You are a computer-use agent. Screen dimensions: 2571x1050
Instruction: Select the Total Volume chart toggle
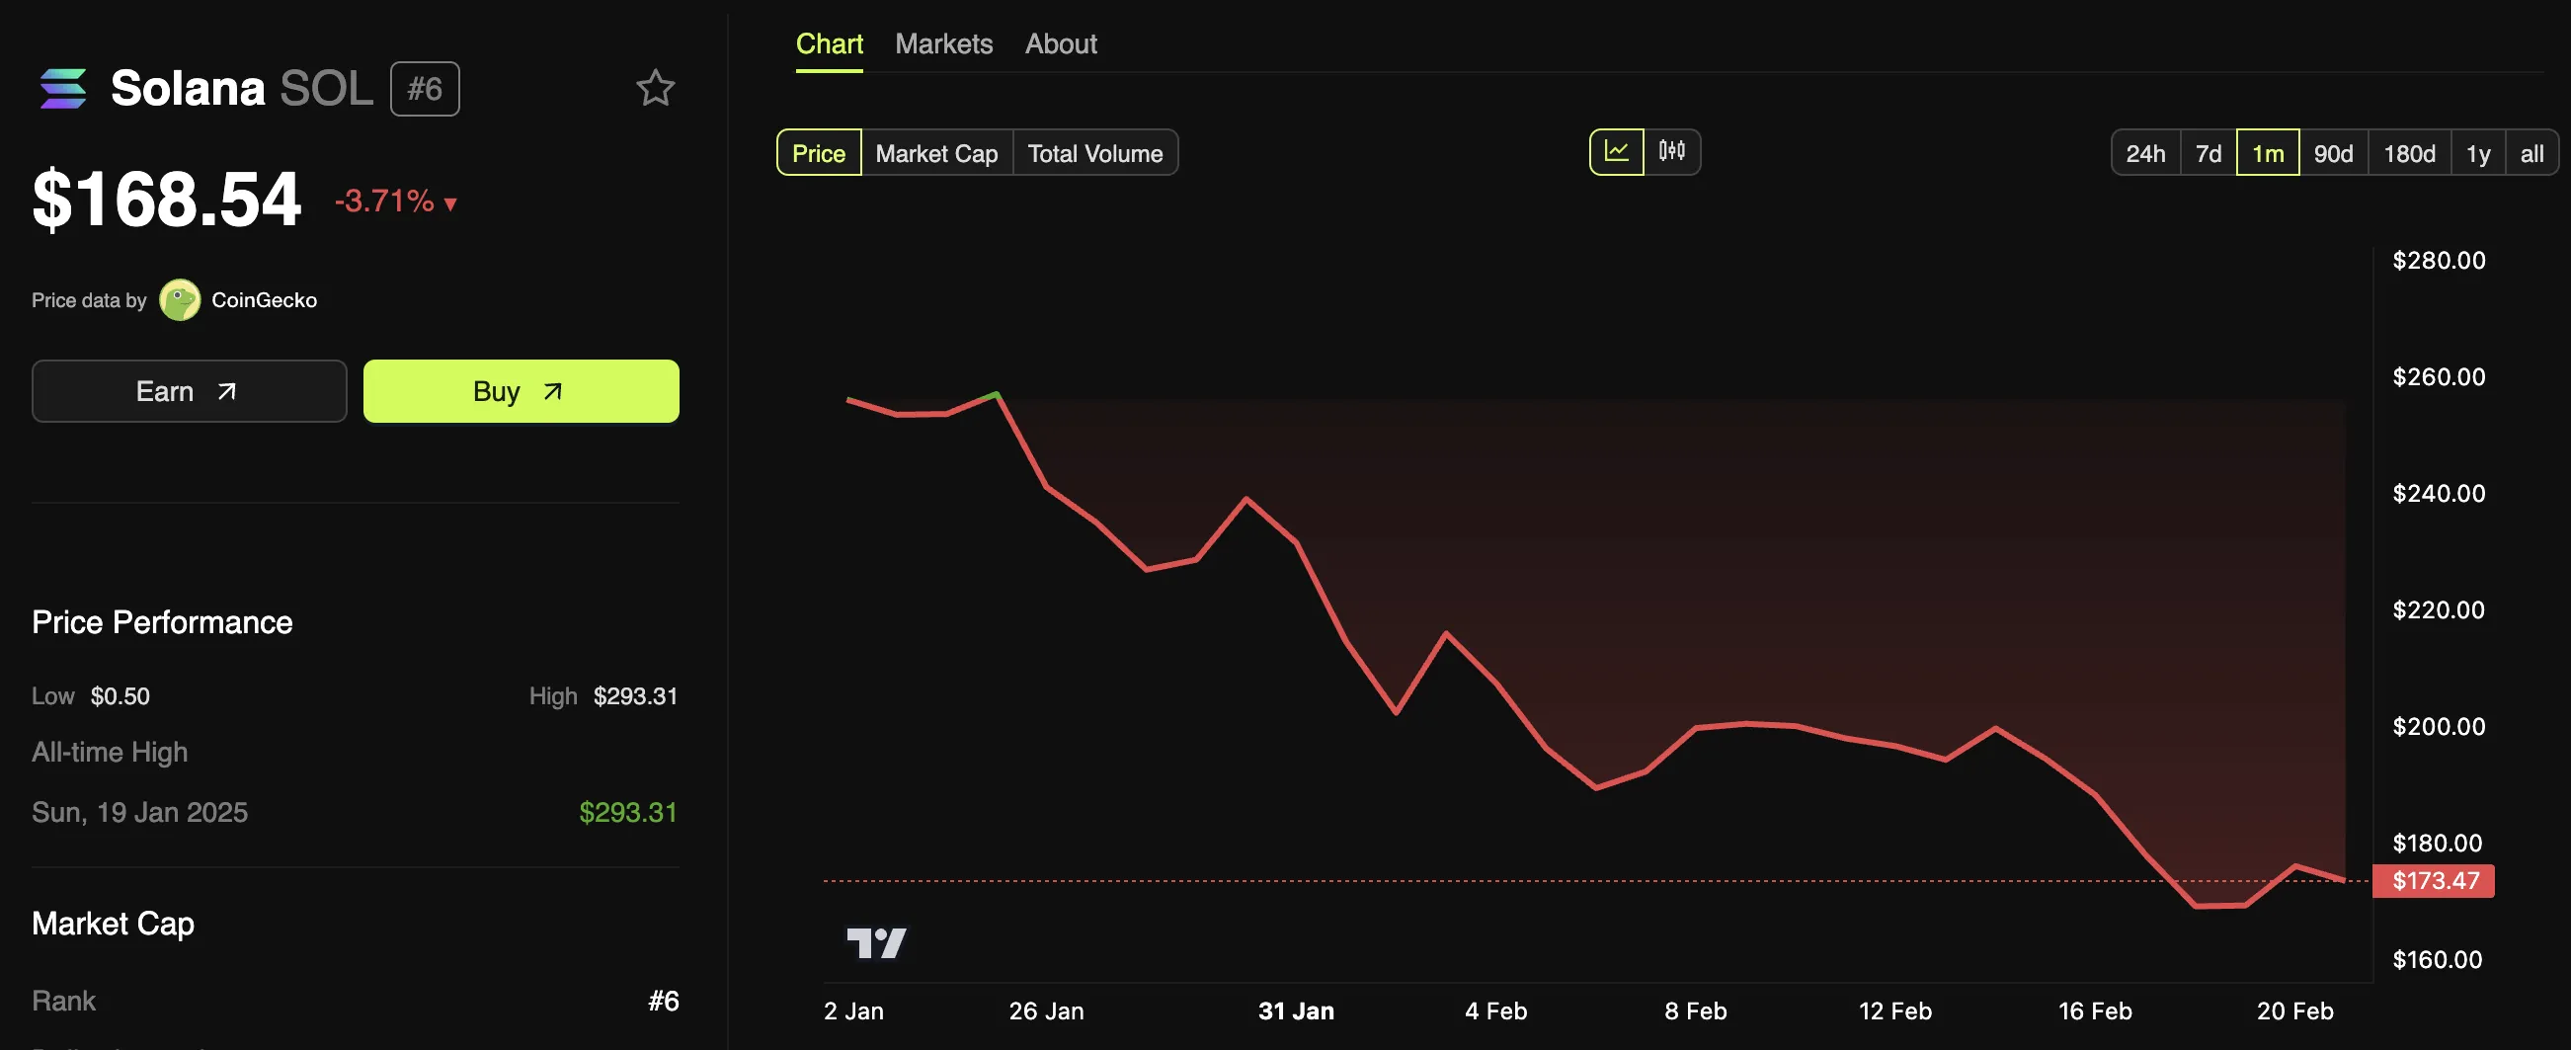click(x=1094, y=153)
